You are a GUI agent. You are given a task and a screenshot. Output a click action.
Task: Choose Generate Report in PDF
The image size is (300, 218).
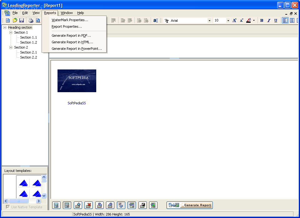coord(74,36)
